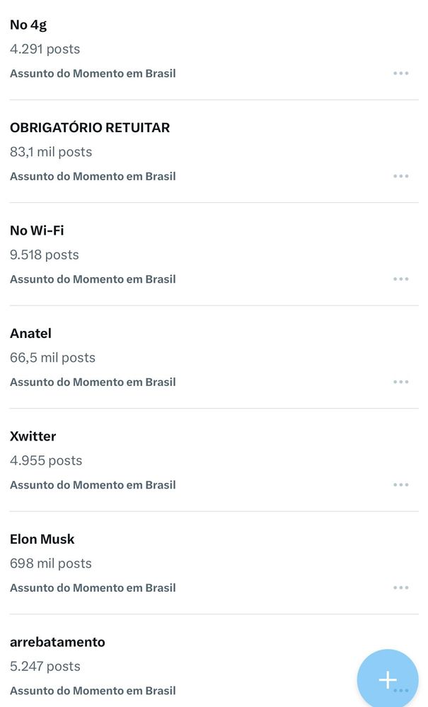
Task: Tap the blue compose post plus button
Action: tap(388, 679)
